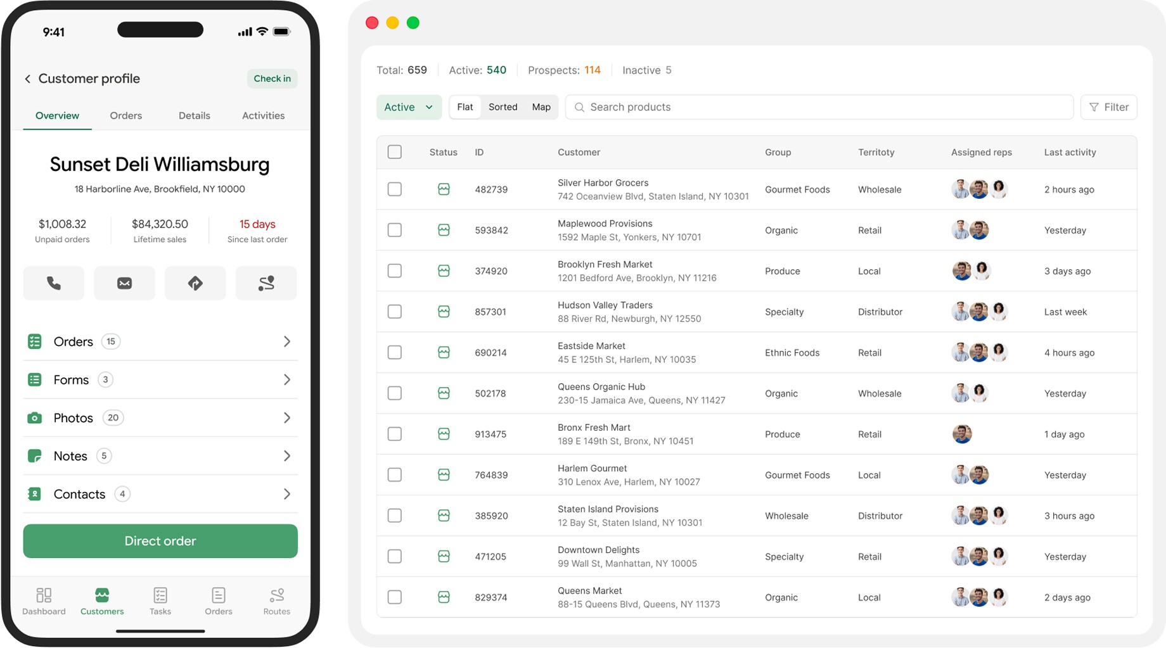Screen dimensions: 1166x648
Task: Tap the Direct order button
Action: pyautogui.click(x=160, y=541)
